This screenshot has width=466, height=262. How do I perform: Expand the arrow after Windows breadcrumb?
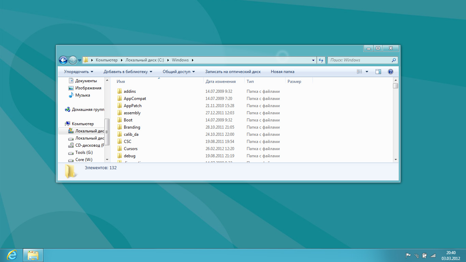193,60
